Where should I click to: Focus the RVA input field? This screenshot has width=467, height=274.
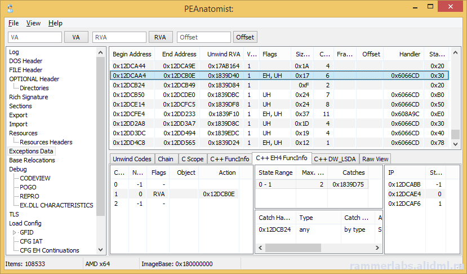[119, 37]
